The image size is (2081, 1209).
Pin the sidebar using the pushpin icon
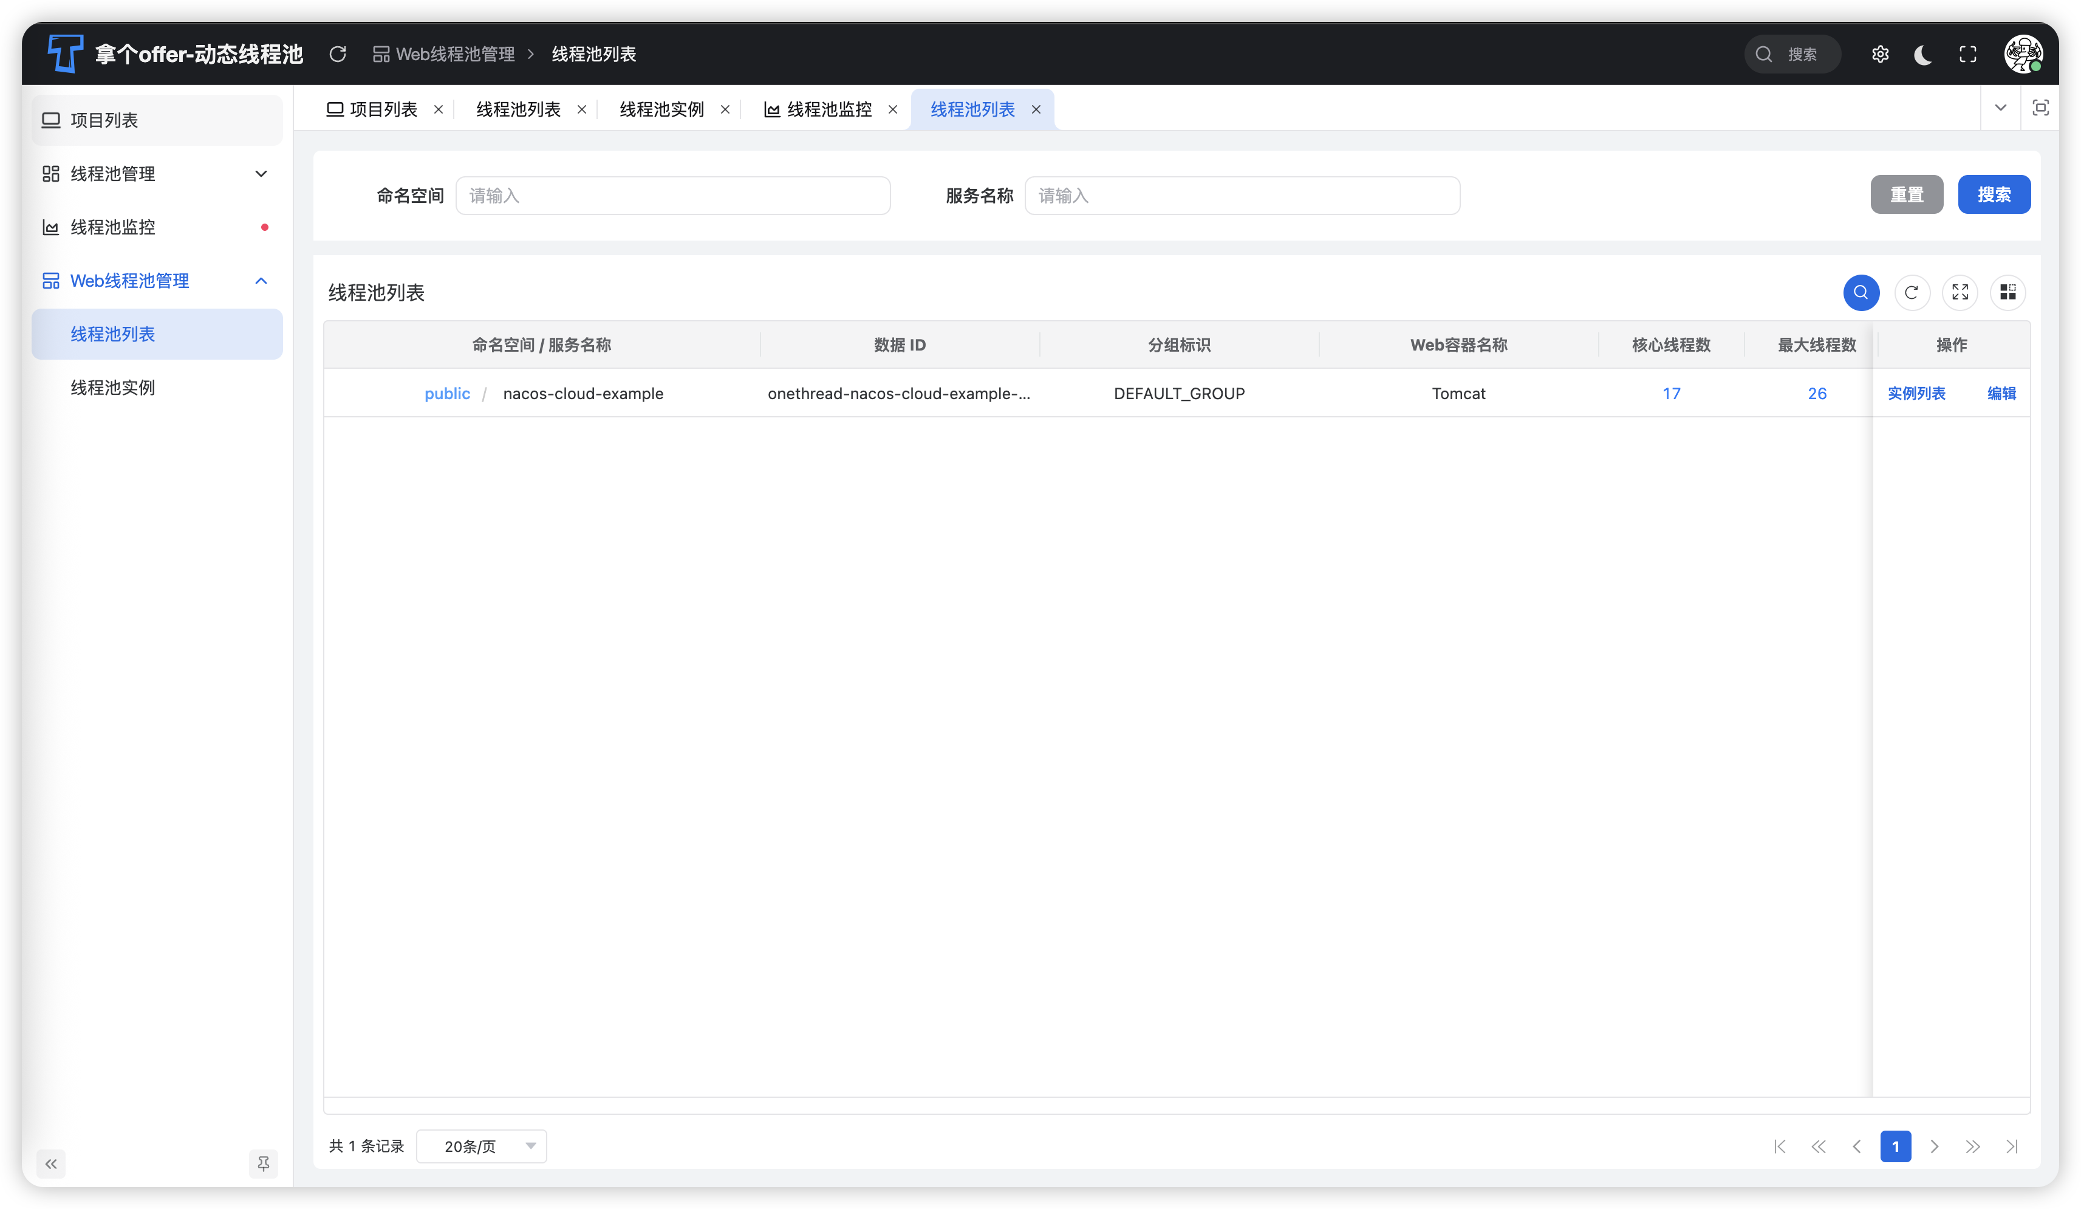coord(264,1163)
